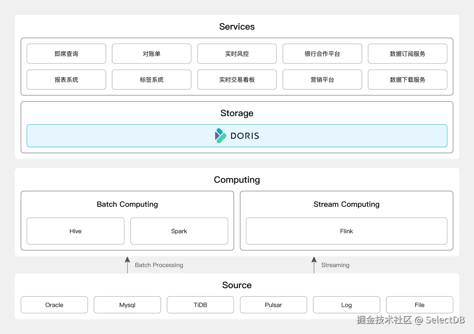Select the 营销平台 service box
The height and width of the screenshot is (334, 474).
click(x=322, y=80)
